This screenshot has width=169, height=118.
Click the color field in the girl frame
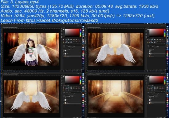(72, 33)
